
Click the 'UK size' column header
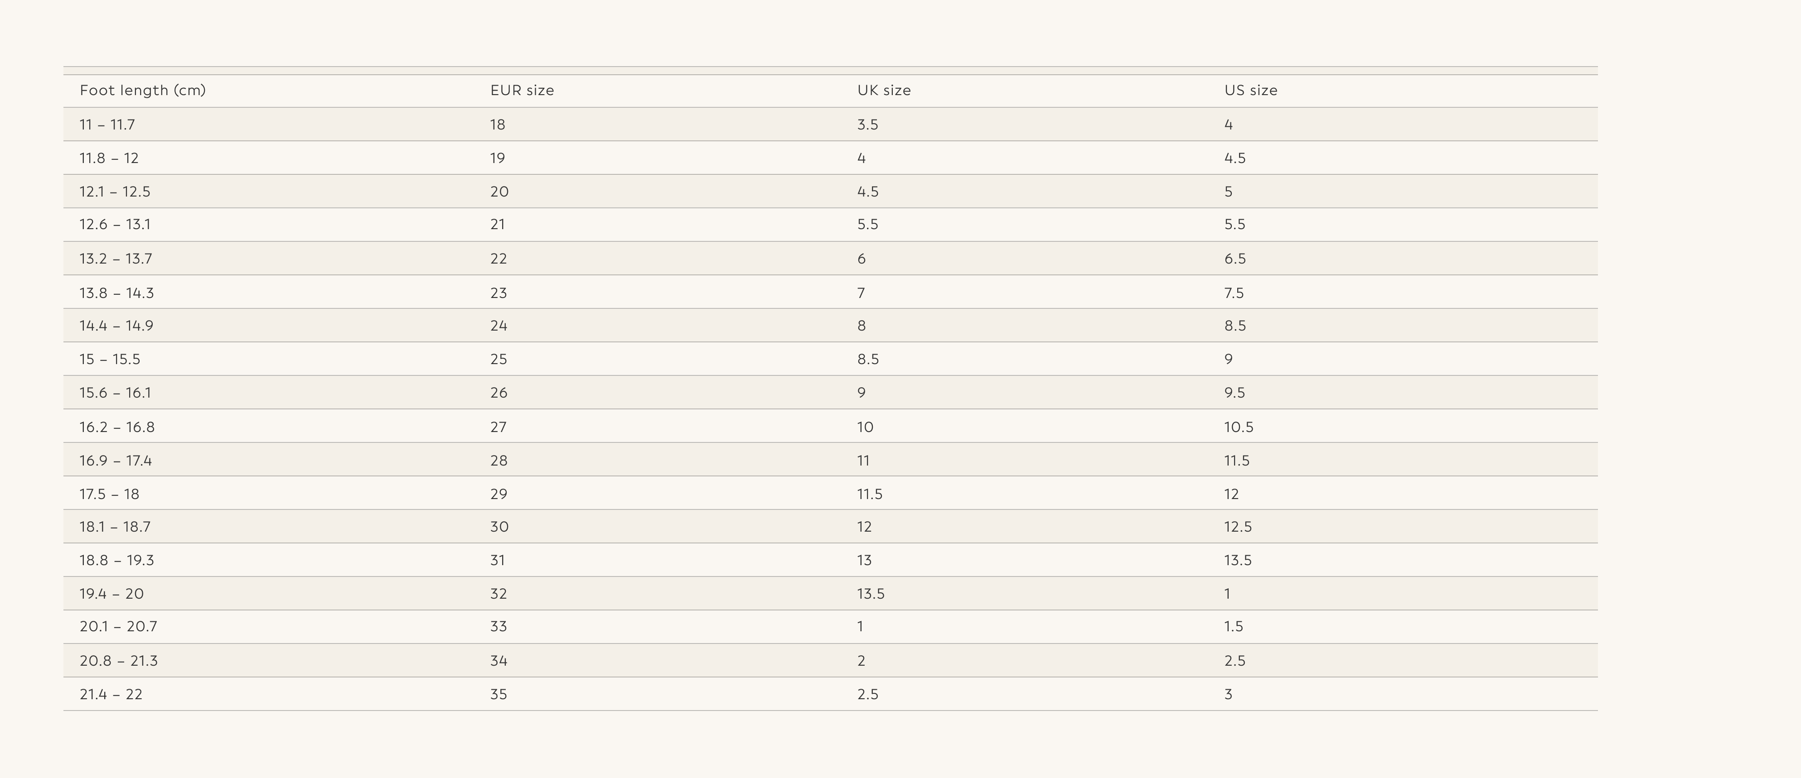pos(884,91)
